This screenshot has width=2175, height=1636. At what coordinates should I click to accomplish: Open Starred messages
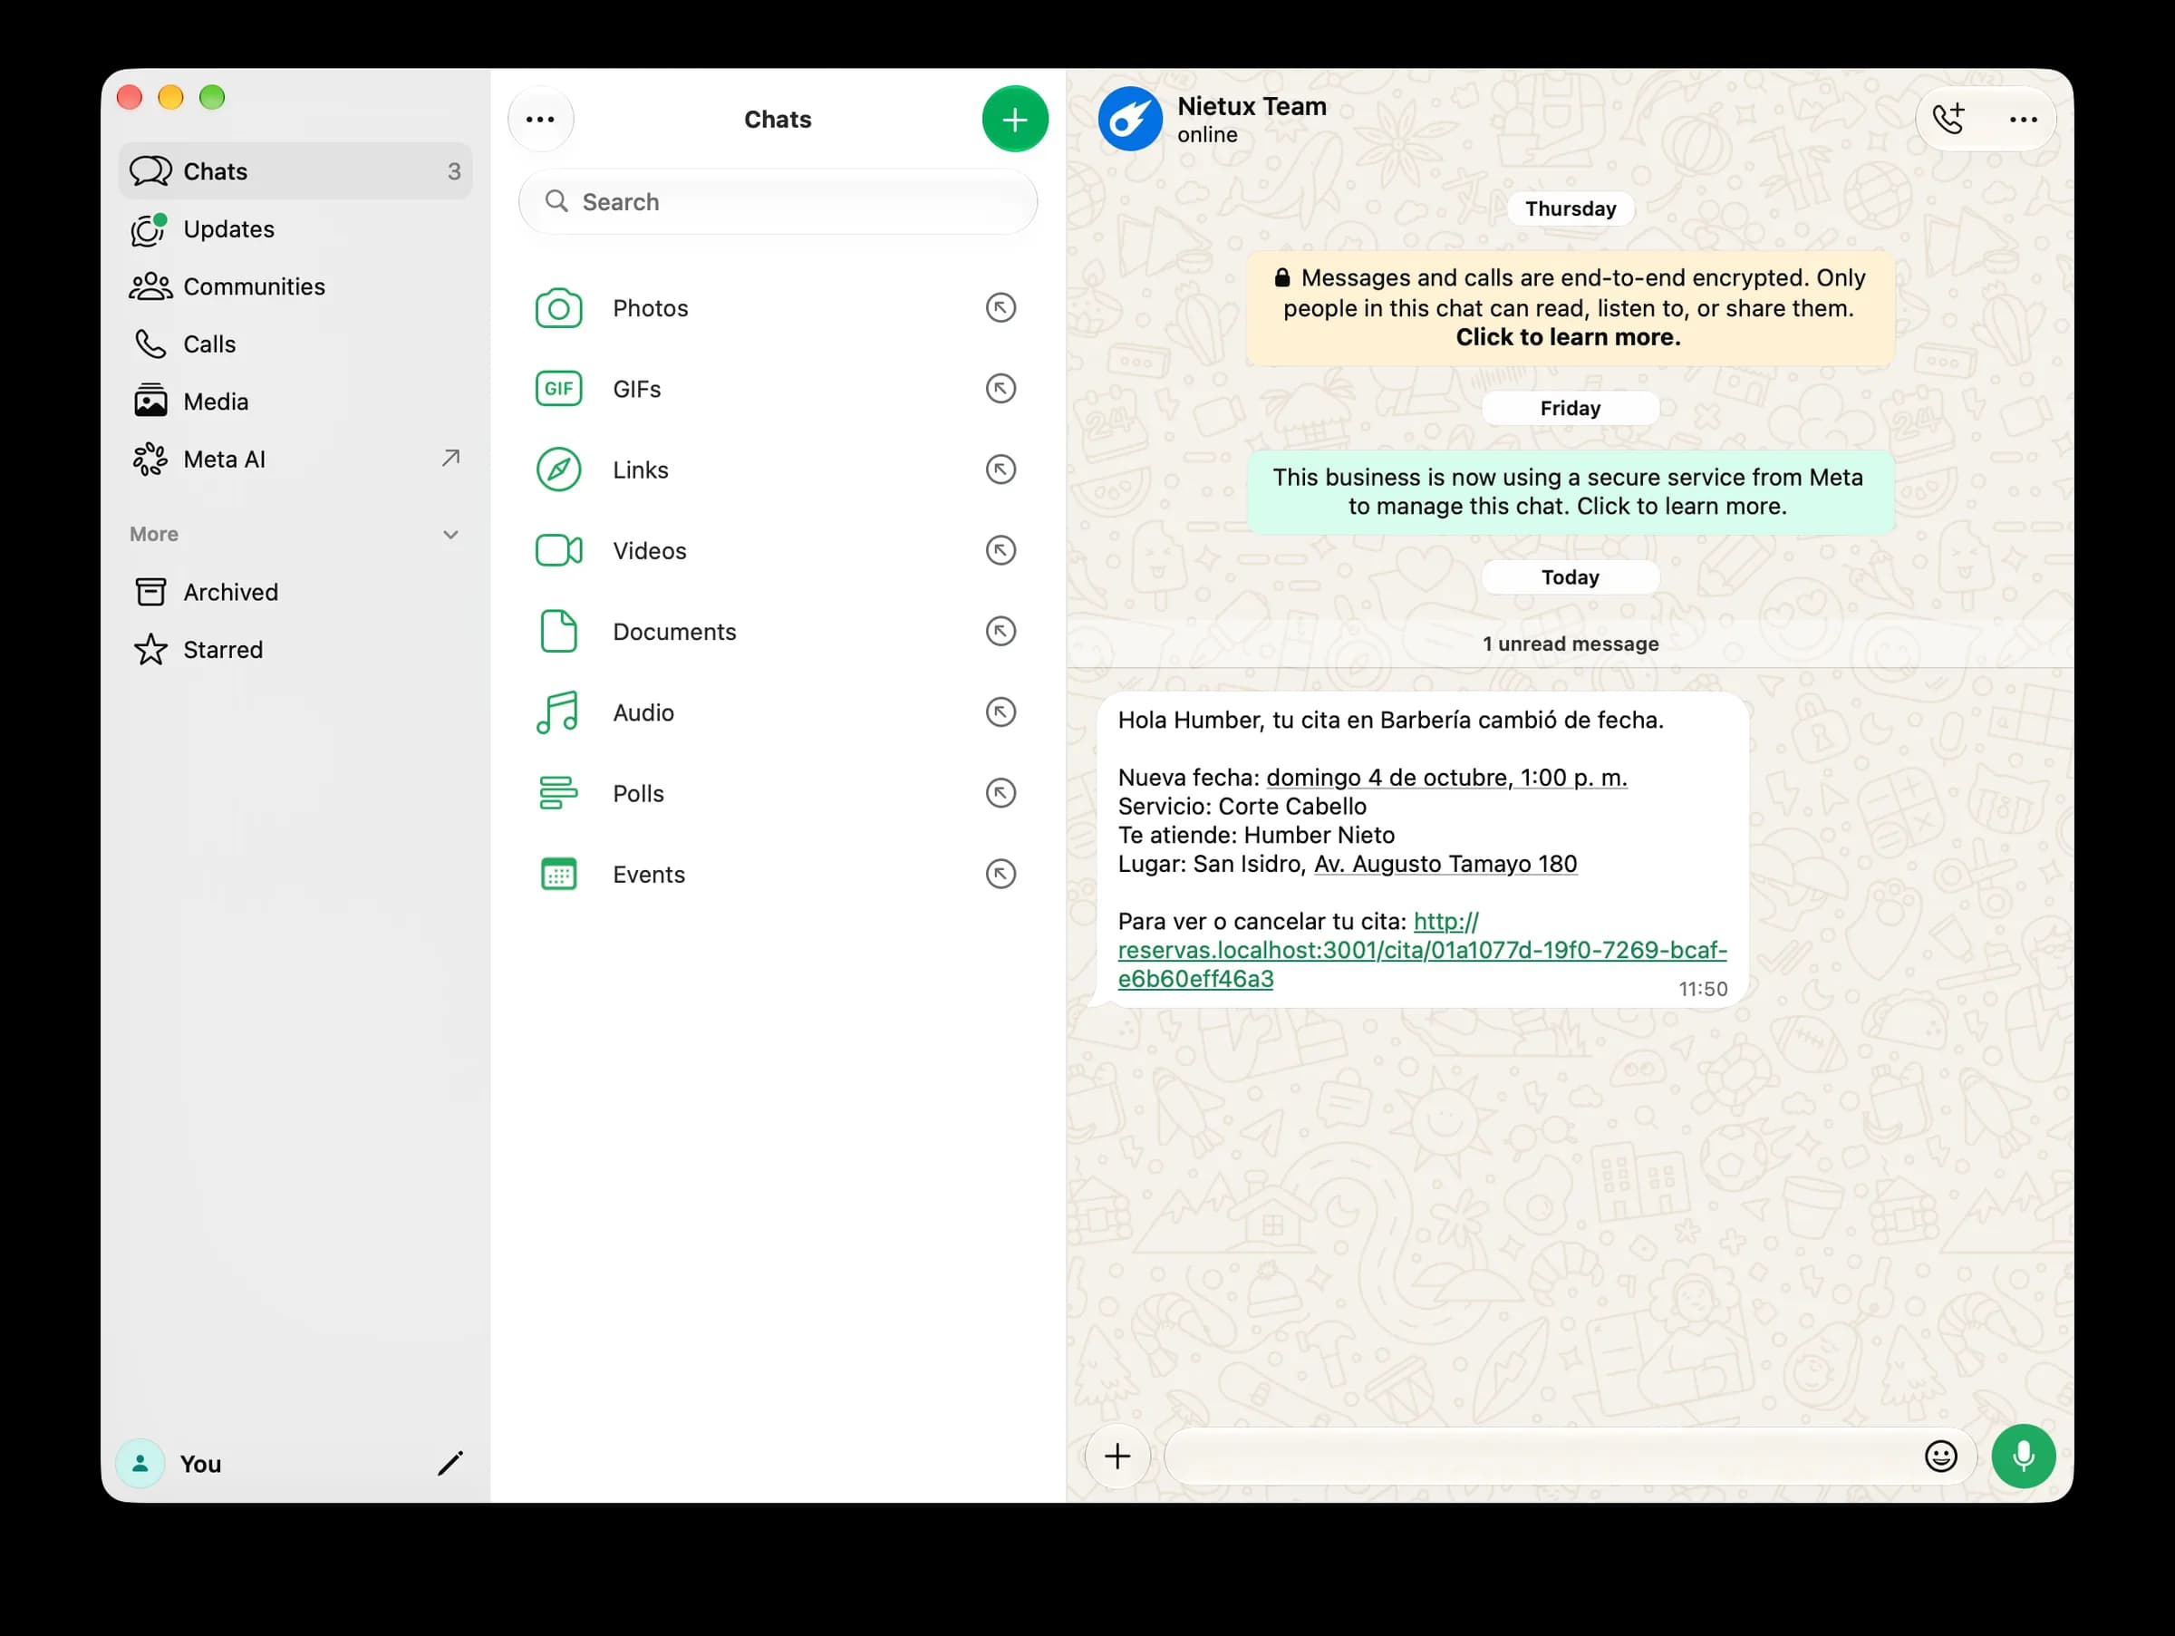[295, 650]
